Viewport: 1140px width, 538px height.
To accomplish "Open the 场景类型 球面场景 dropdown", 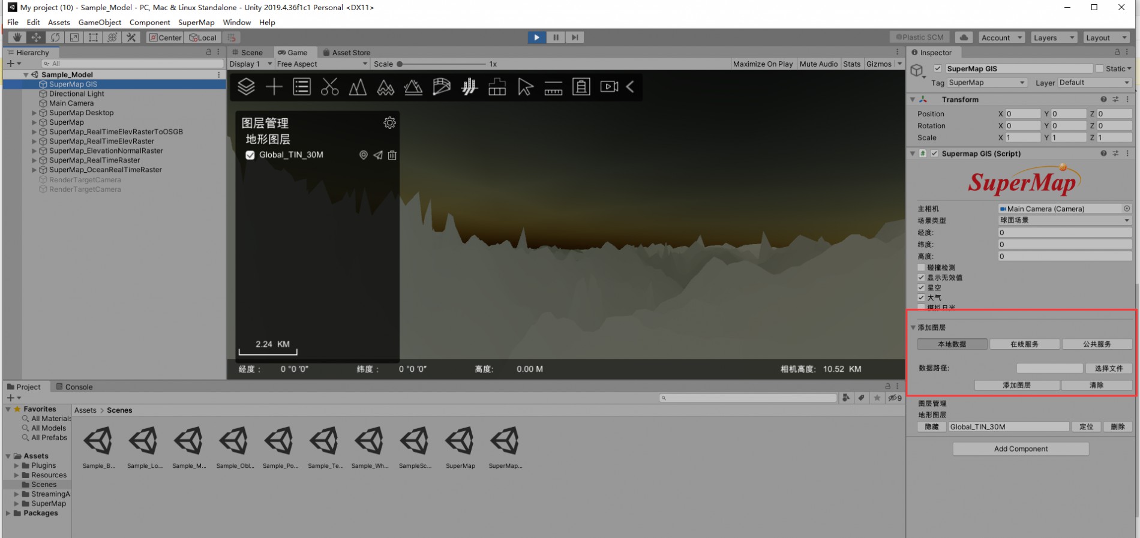I will tap(1065, 221).
